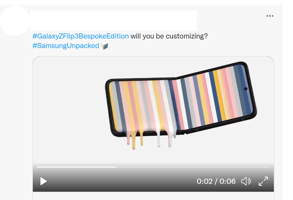Mute the video using the speaker icon
Screen dimensions: 293x200
click(x=246, y=181)
